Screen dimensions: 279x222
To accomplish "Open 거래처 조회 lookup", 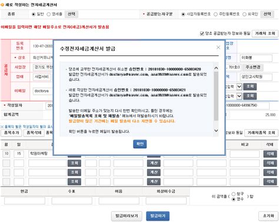I will pos(265,34).
